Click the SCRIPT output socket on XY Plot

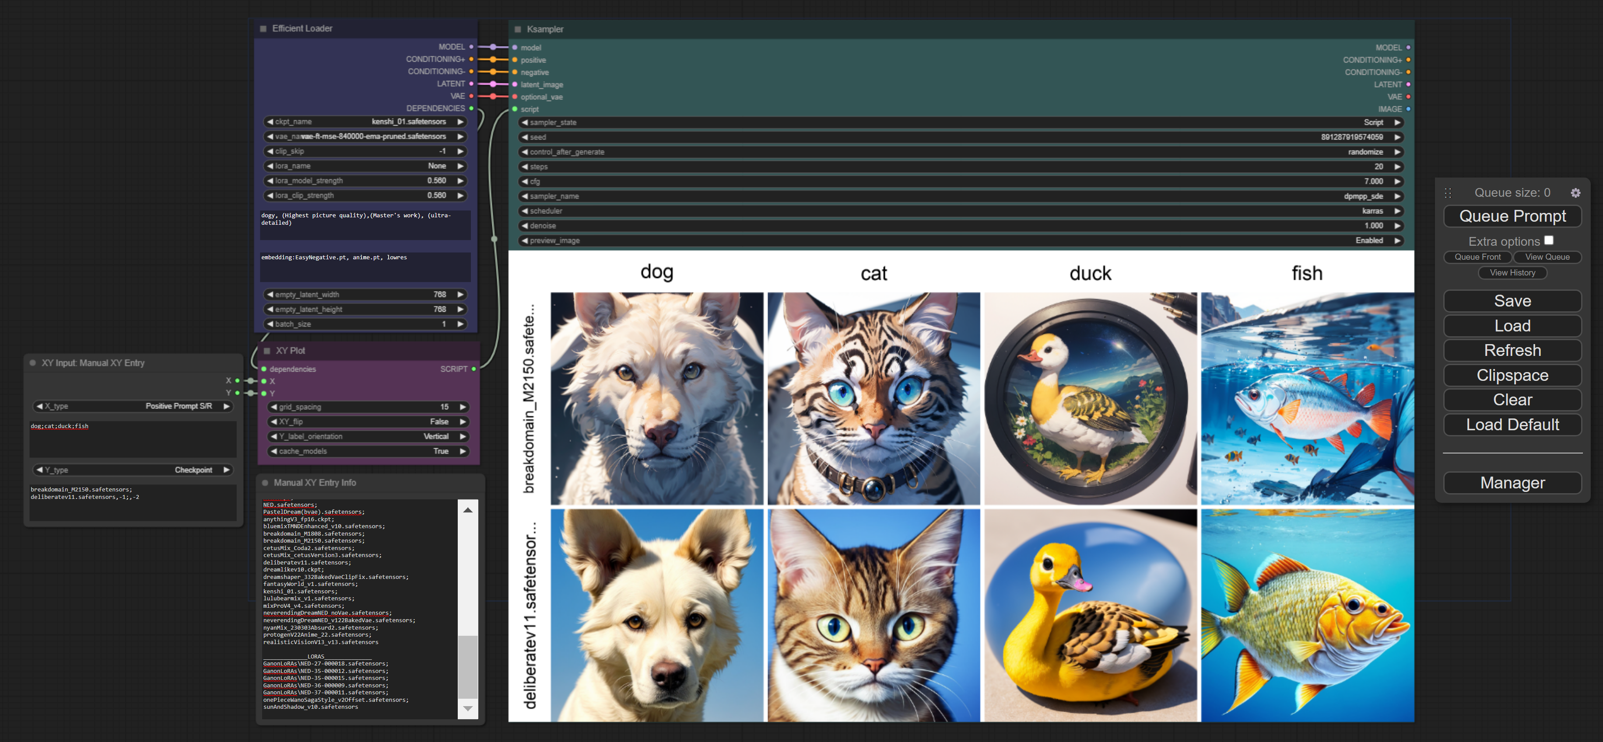(x=474, y=369)
